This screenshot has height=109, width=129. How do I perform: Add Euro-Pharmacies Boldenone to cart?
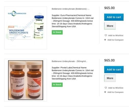pyautogui.click(x=114, y=17)
